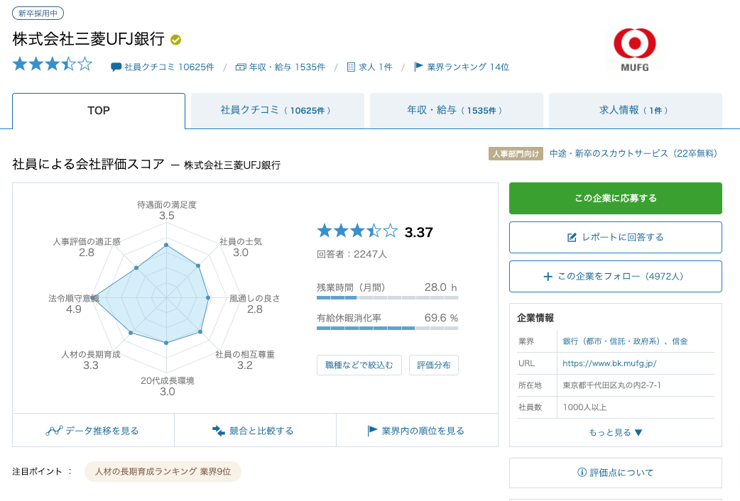Click 人材の長期育成ランキング 業界9位 tag
This screenshot has width=740, height=501.
[x=163, y=471]
